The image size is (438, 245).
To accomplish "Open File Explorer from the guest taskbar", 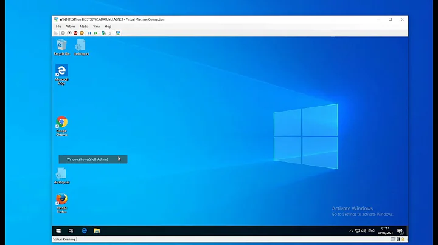I will tap(97, 230).
